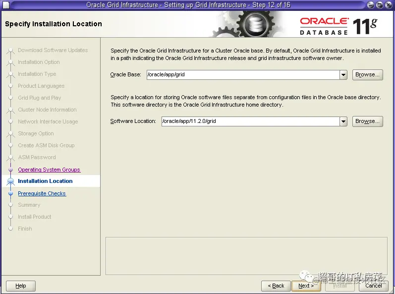Click the Storage Option step
395x294 pixels.
click(36, 133)
